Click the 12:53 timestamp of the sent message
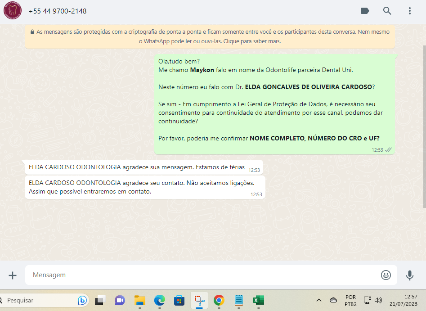The height and width of the screenshot is (311, 426). pos(377,150)
